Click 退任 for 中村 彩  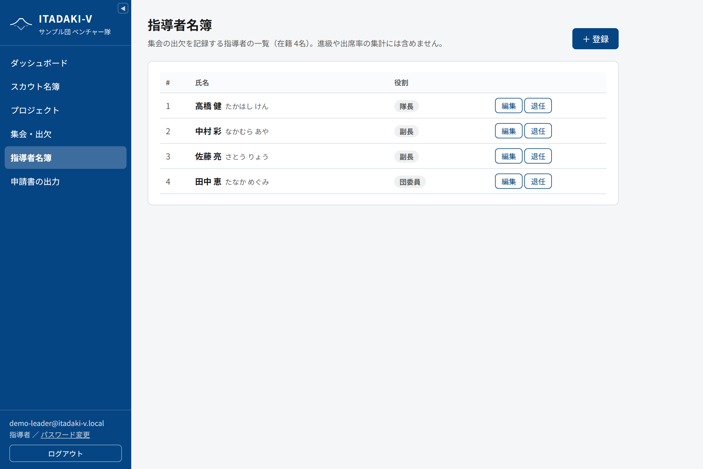538,131
